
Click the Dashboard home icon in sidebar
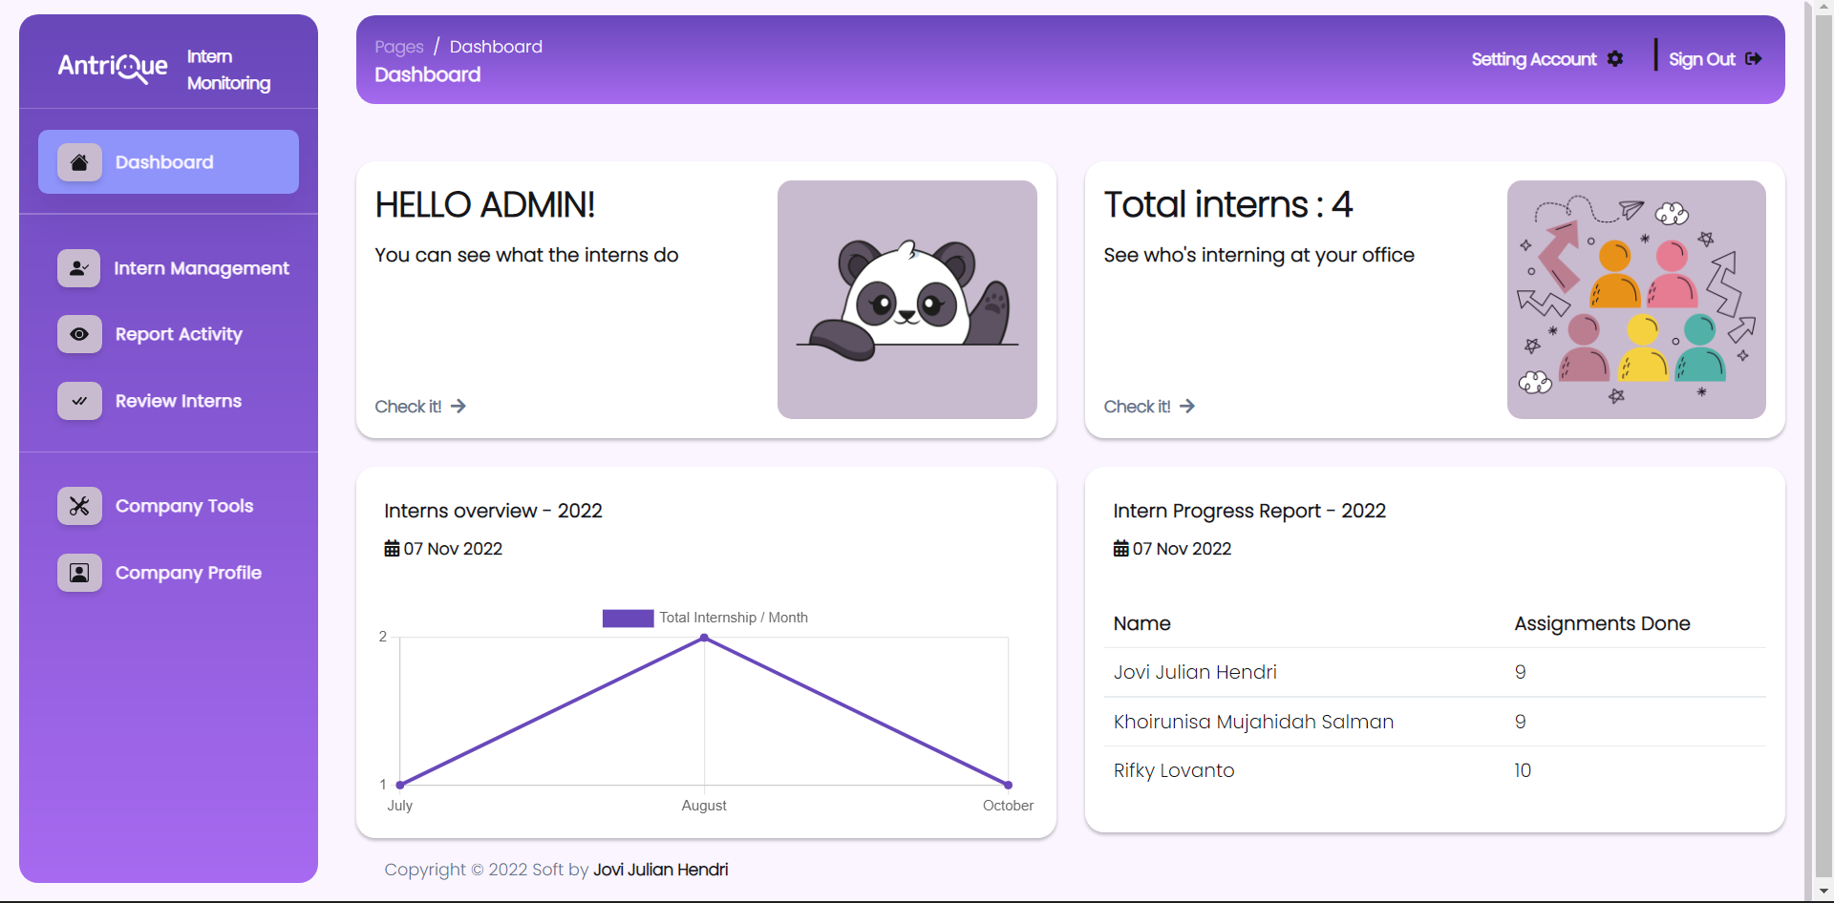(79, 162)
